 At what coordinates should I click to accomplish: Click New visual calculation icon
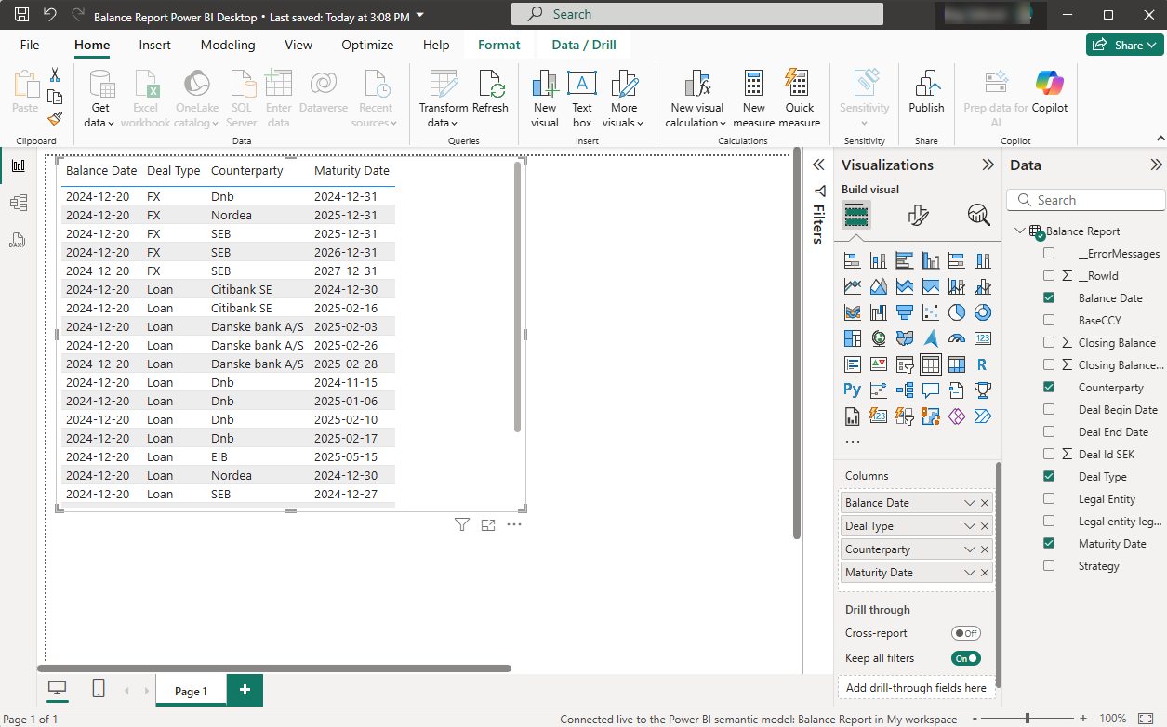(x=697, y=85)
